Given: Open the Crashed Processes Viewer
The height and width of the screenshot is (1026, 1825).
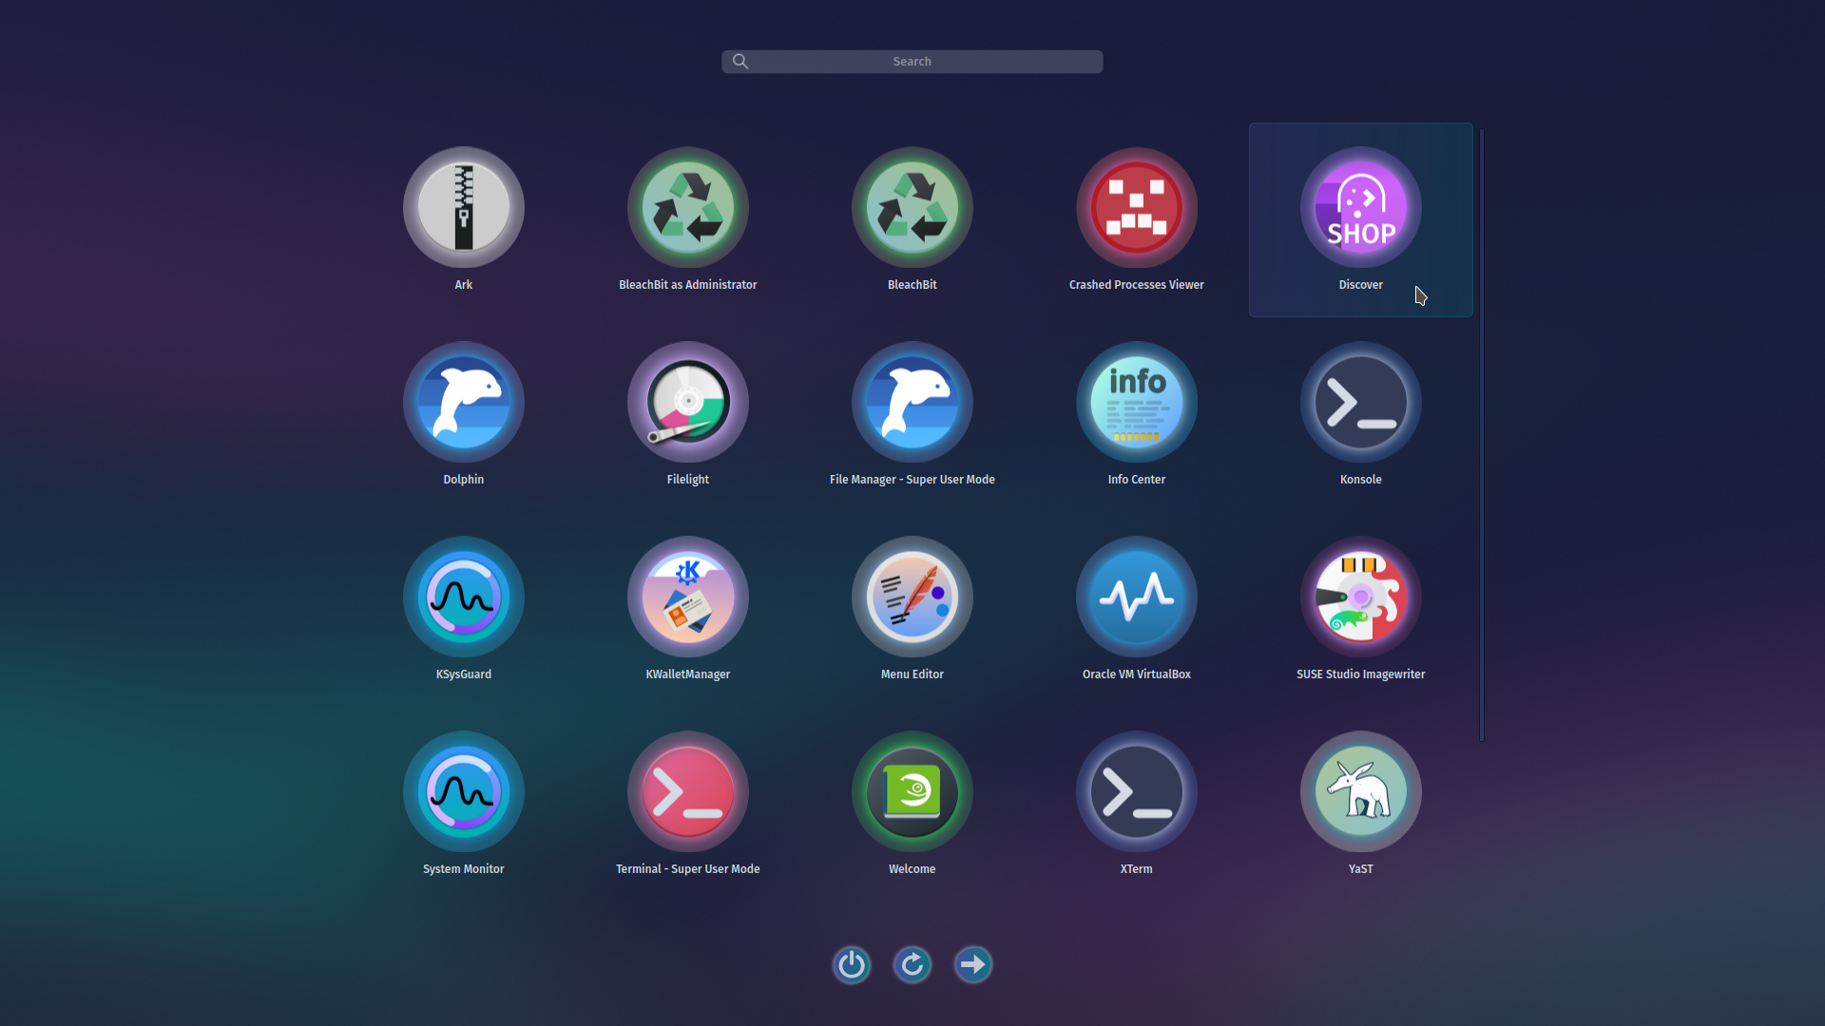Looking at the screenshot, I should 1137,208.
